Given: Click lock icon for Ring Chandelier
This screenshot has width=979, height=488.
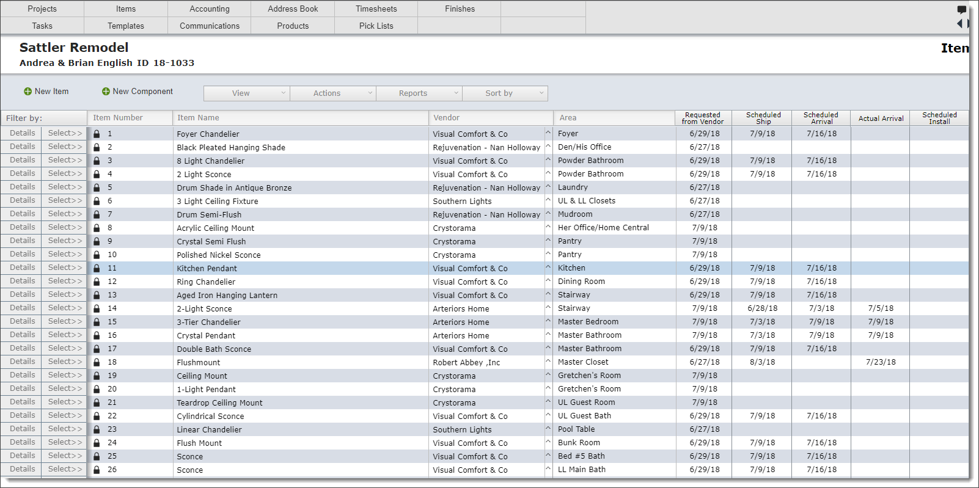Looking at the screenshot, I should tap(97, 282).
